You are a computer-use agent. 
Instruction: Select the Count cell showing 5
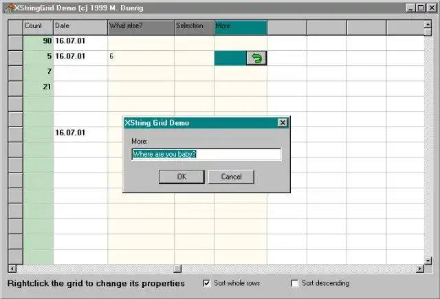[x=38, y=58]
